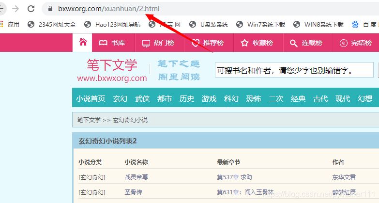
Task: Click the 最新章节 column header
Action: point(228,162)
